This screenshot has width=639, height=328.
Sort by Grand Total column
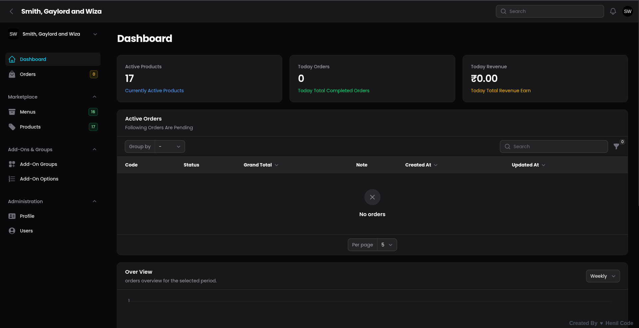click(261, 165)
